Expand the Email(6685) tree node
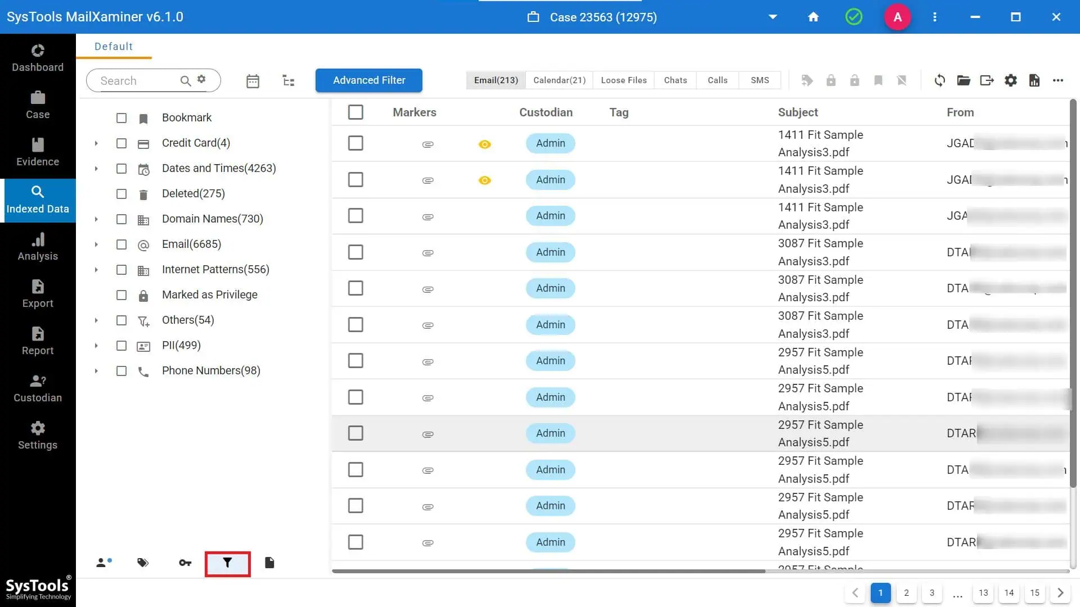 click(96, 244)
